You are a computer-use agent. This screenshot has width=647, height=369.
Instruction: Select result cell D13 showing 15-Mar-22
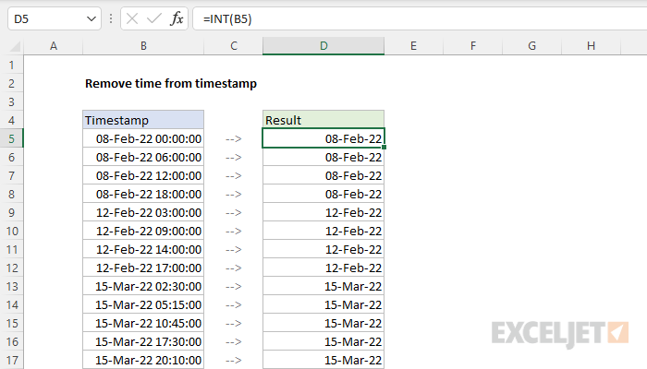tap(323, 286)
